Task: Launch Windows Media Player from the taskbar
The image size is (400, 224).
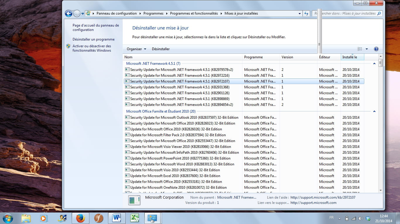Action: 43,218
